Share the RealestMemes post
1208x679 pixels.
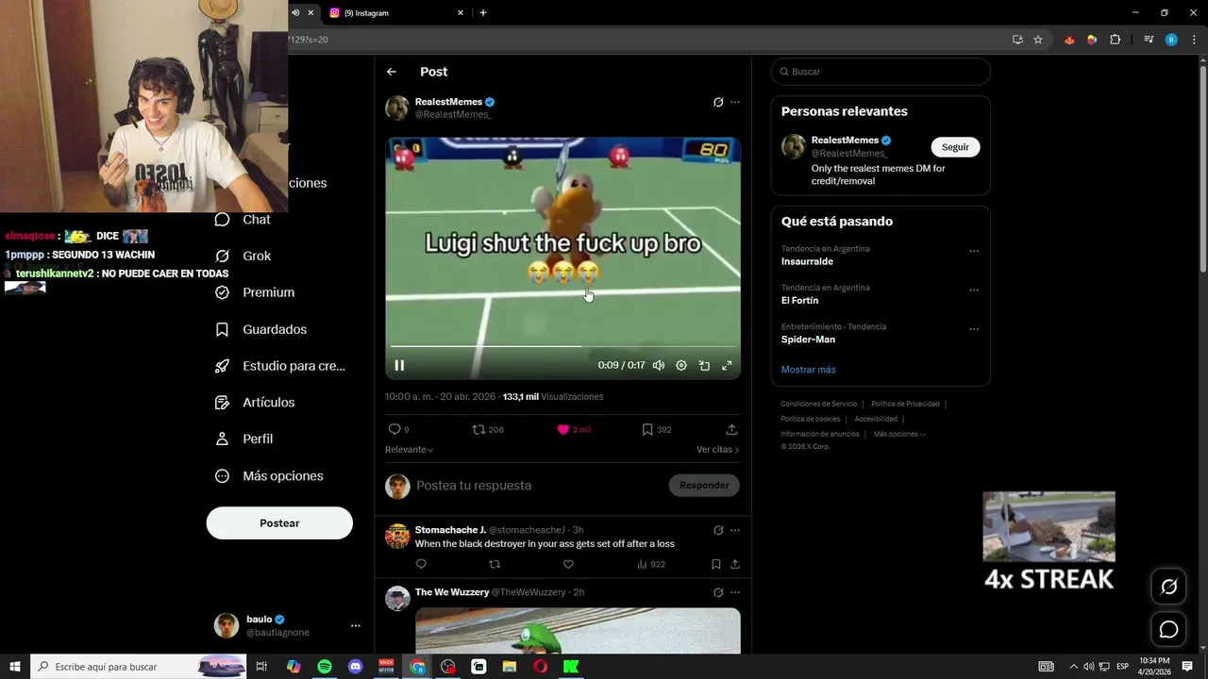pos(731,429)
